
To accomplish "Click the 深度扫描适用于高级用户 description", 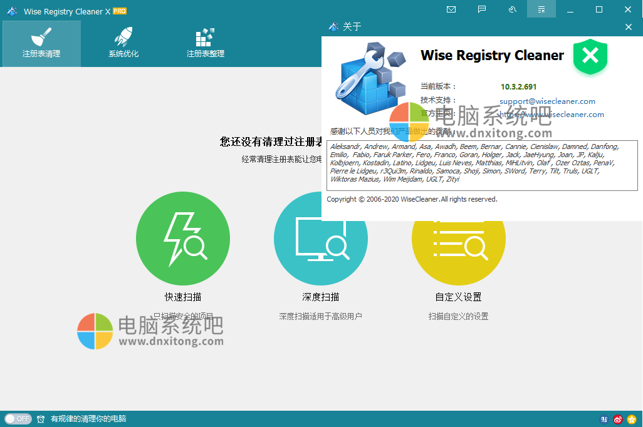I will coord(321,316).
